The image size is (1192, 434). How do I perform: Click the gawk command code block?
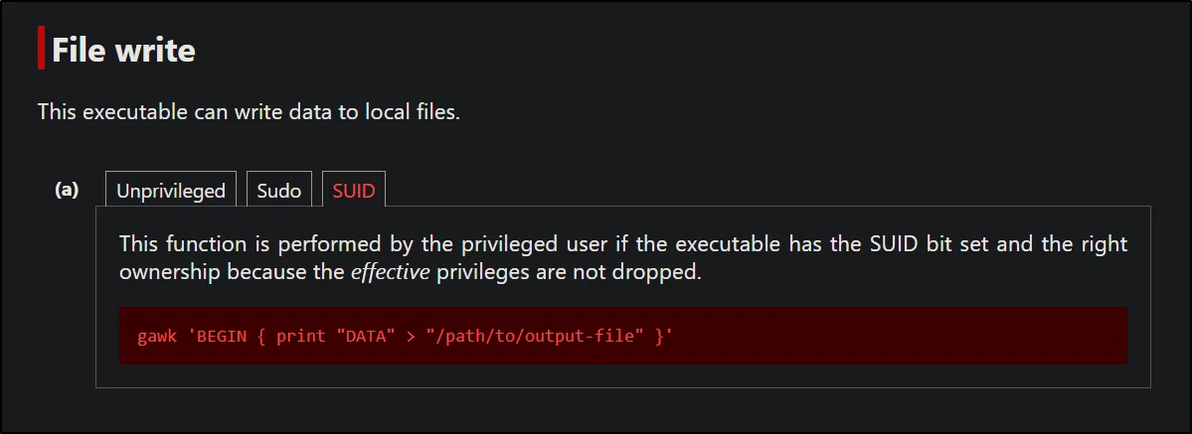pyautogui.click(x=622, y=336)
